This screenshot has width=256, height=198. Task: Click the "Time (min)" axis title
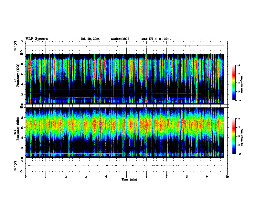pos(129,180)
